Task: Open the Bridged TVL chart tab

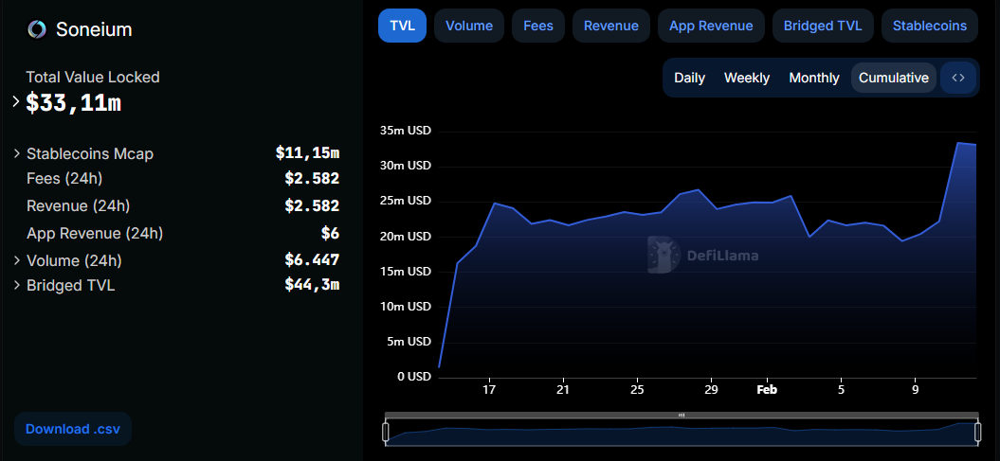Action: (x=823, y=27)
